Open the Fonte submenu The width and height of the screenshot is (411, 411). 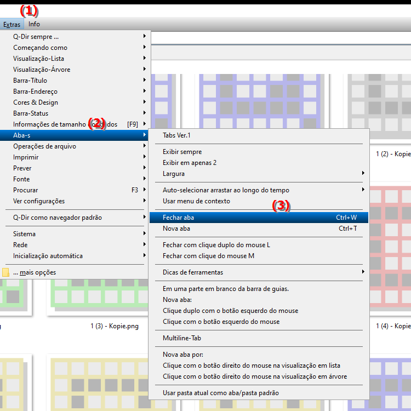75,179
